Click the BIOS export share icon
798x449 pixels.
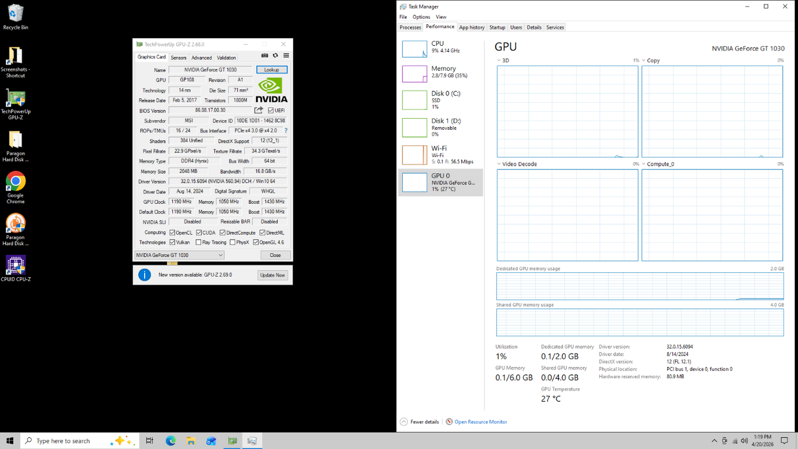tap(258, 110)
